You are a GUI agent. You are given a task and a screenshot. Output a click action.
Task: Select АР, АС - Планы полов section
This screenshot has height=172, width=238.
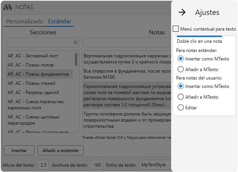coord(31,65)
